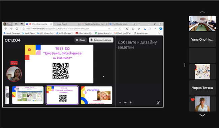The width and height of the screenshot is (219, 128).
Task: Open the browser three-dots menu
Action: [155, 29]
